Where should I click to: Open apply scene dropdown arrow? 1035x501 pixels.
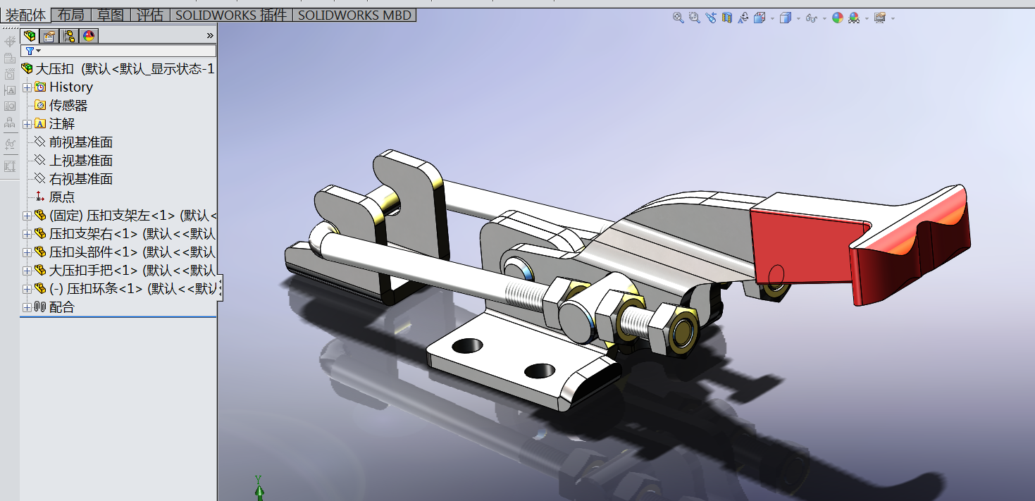(x=867, y=19)
